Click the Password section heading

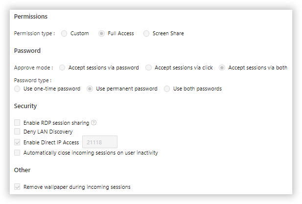point(27,50)
